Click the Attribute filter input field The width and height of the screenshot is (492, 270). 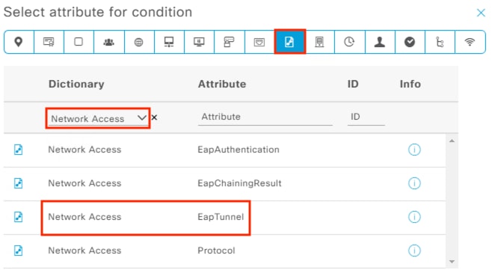pos(265,117)
